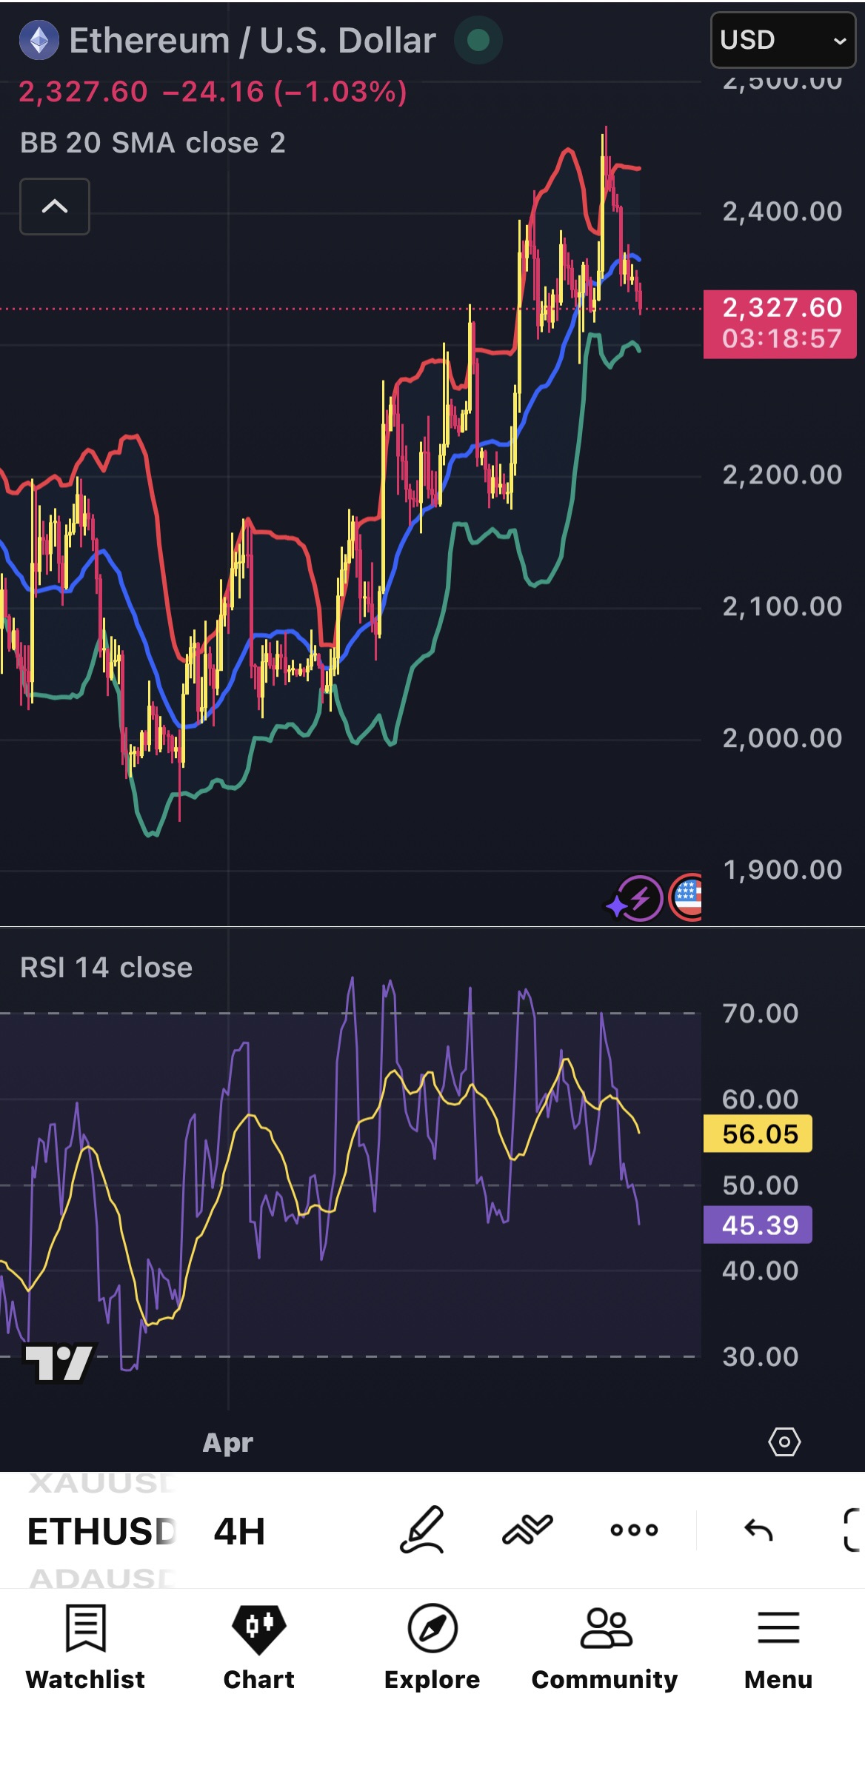This screenshot has height=1771, width=865.
Task: Select the RSI 14 close indicator label
Action: [x=106, y=968]
